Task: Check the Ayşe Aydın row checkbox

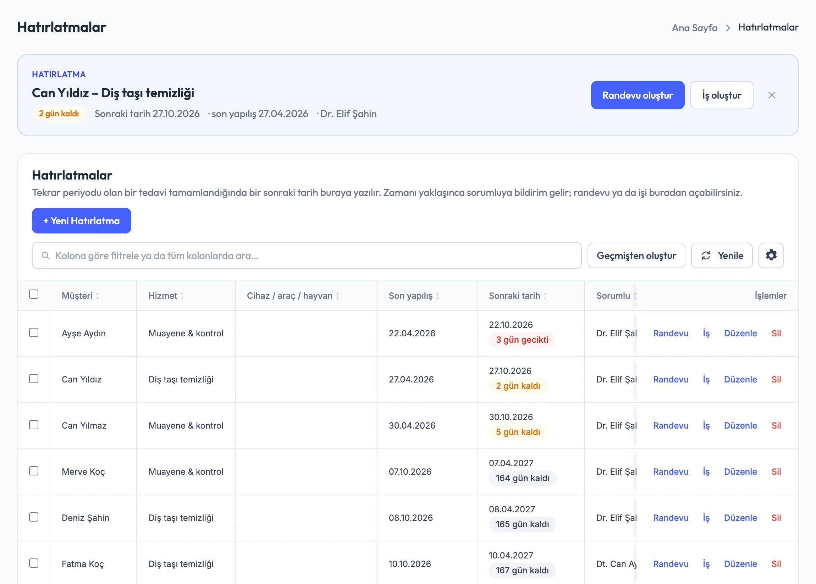Action: 34,332
